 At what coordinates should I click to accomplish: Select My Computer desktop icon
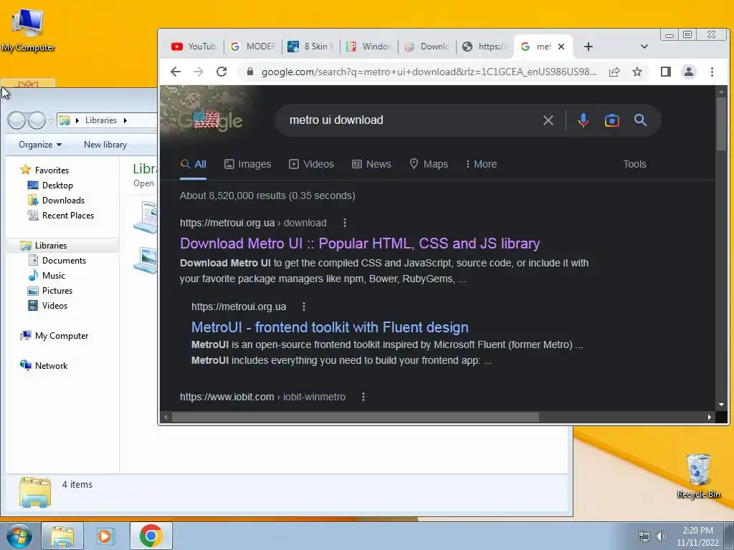[28, 30]
